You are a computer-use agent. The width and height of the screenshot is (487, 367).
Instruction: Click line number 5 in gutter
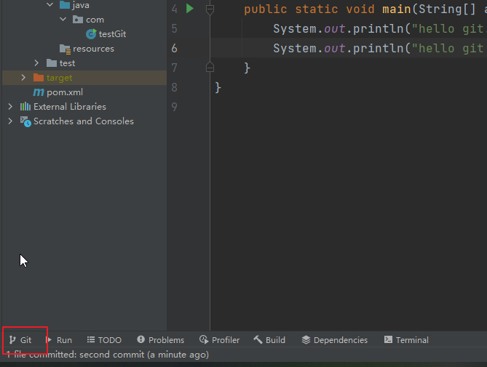(174, 29)
